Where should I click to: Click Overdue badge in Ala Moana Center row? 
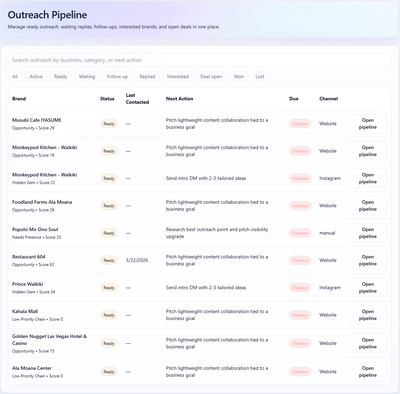point(300,372)
